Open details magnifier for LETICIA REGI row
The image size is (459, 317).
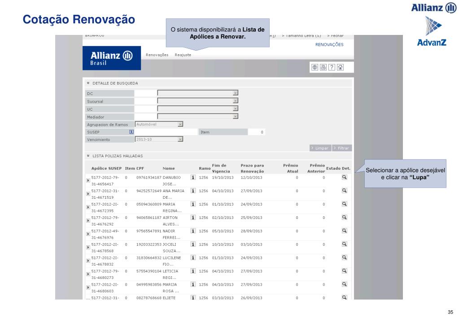(345, 271)
